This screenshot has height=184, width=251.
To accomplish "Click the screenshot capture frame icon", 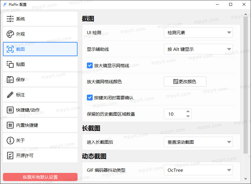I will (x=10, y=49).
